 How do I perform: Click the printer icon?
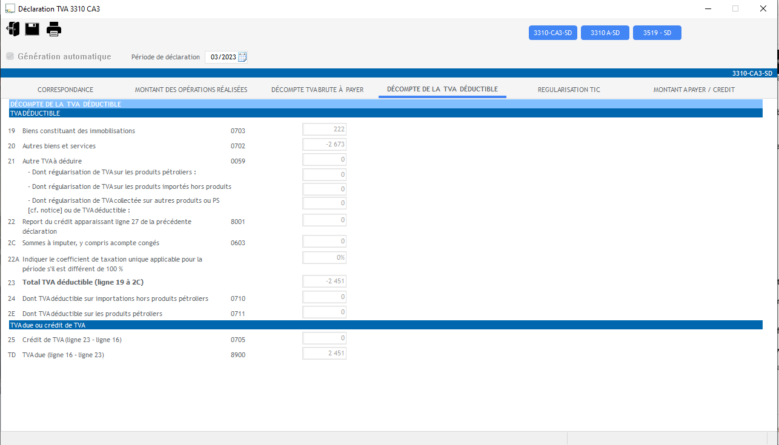(54, 28)
